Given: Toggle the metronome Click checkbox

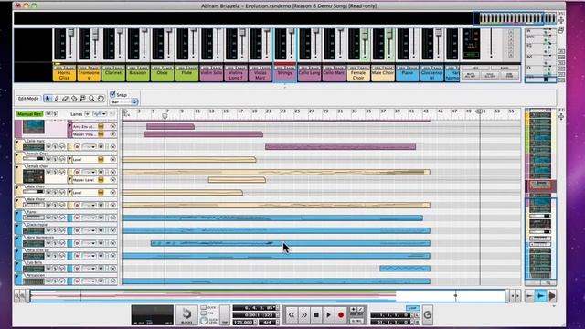Looking at the screenshot, I should click(x=203, y=307).
